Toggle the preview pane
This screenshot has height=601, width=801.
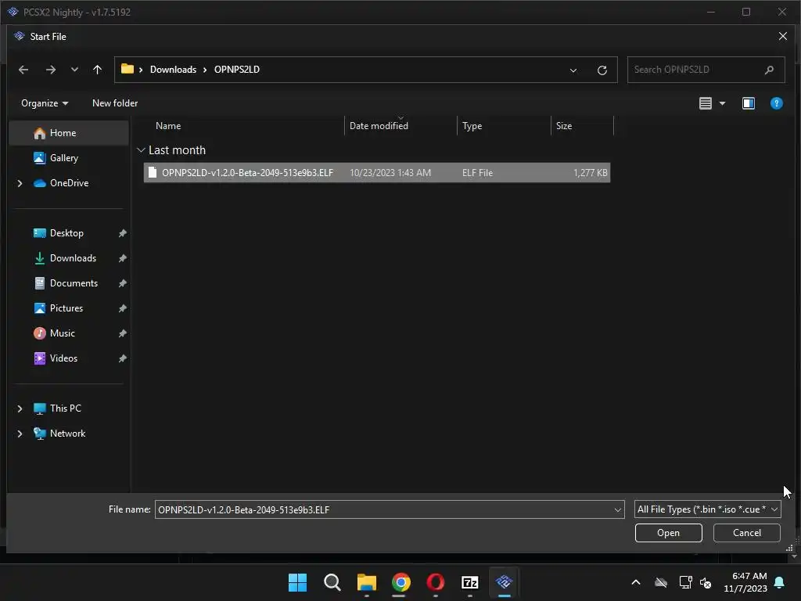[749, 104]
